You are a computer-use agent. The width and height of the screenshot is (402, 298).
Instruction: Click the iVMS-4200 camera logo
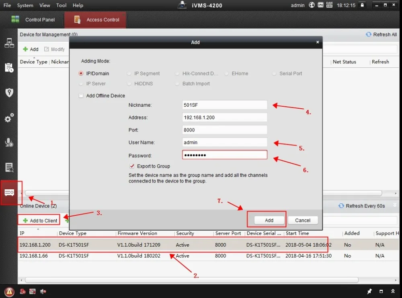pyautogui.click(x=182, y=5)
